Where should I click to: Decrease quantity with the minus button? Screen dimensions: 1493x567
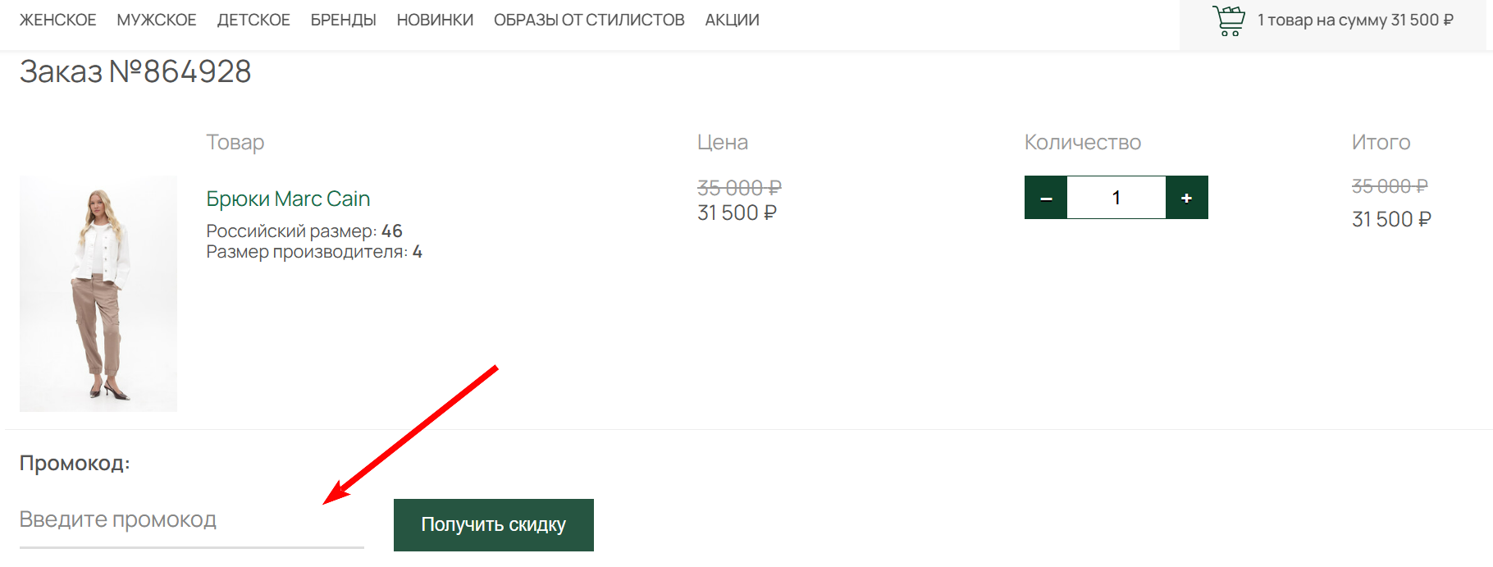click(1046, 198)
